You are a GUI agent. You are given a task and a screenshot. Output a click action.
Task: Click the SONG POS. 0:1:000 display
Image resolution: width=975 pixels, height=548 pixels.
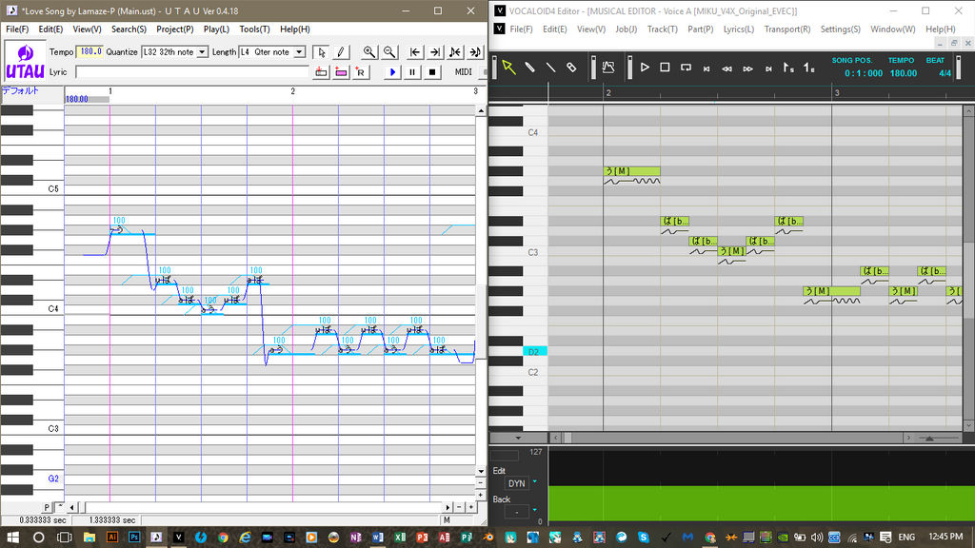coord(863,72)
